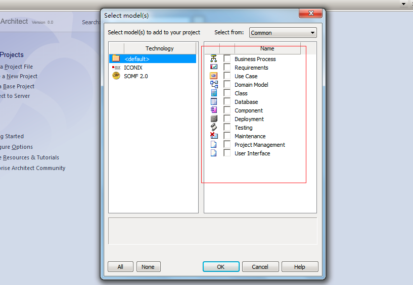This screenshot has height=285, width=413.
Task: Open the Enterprise Architect Community link
Action: pyautogui.click(x=33, y=168)
